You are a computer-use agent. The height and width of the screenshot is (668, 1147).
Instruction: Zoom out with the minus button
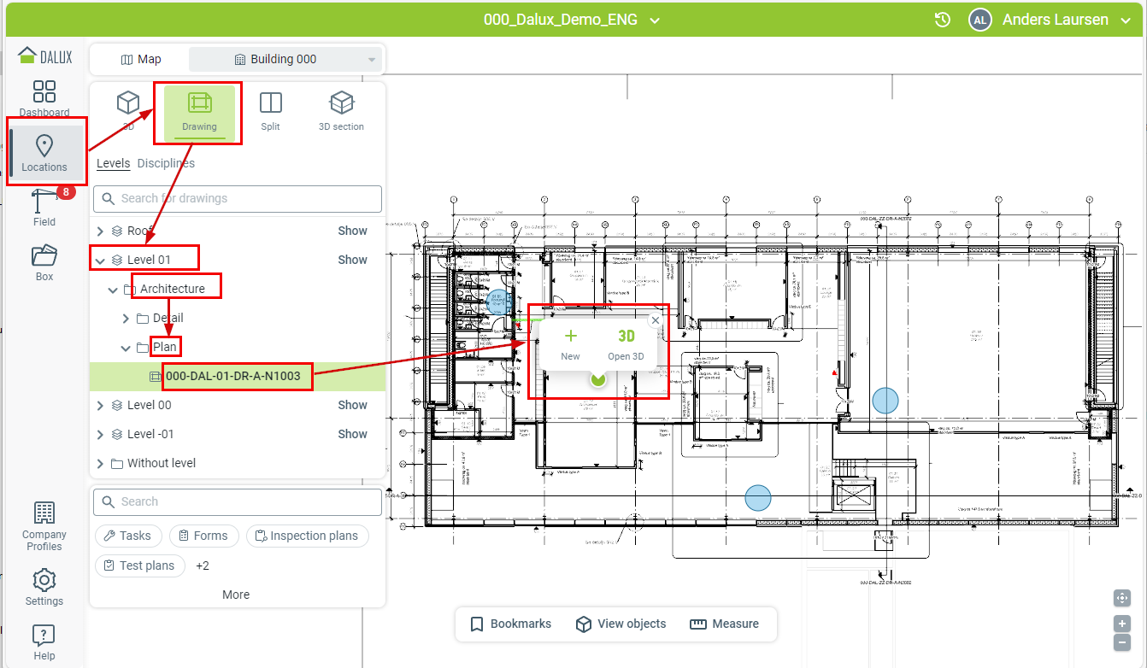(x=1122, y=642)
